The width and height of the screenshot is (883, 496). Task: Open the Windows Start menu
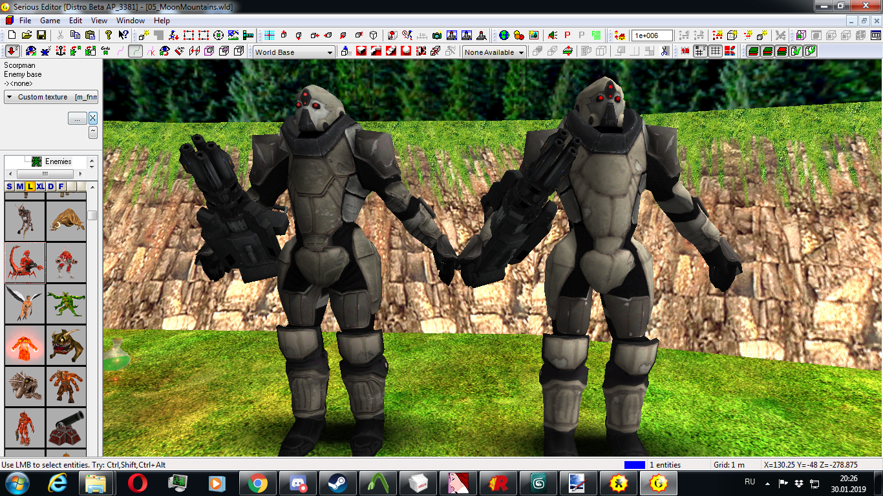tap(17, 483)
